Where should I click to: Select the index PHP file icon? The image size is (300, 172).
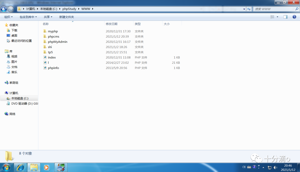pyautogui.click(x=45, y=57)
